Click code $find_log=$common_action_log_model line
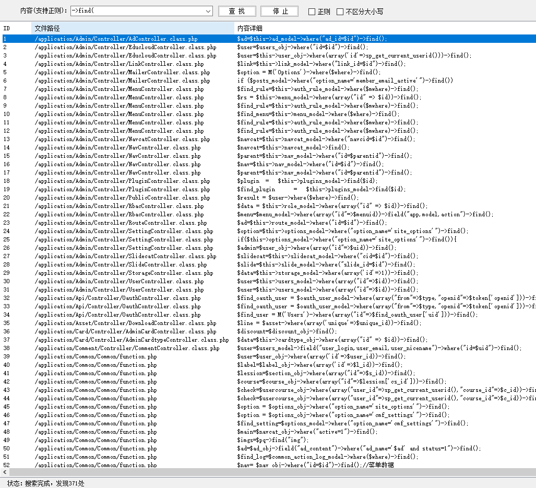The height and width of the screenshot is (488, 536). pos(327,457)
